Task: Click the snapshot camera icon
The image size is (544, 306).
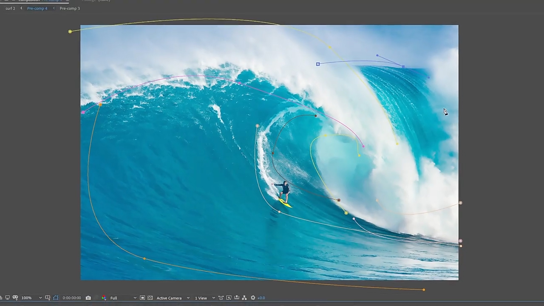Action: coord(88,298)
